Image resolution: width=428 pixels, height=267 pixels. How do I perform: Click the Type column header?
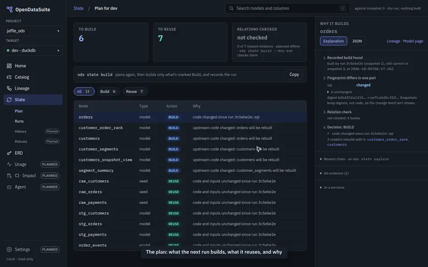point(143,106)
